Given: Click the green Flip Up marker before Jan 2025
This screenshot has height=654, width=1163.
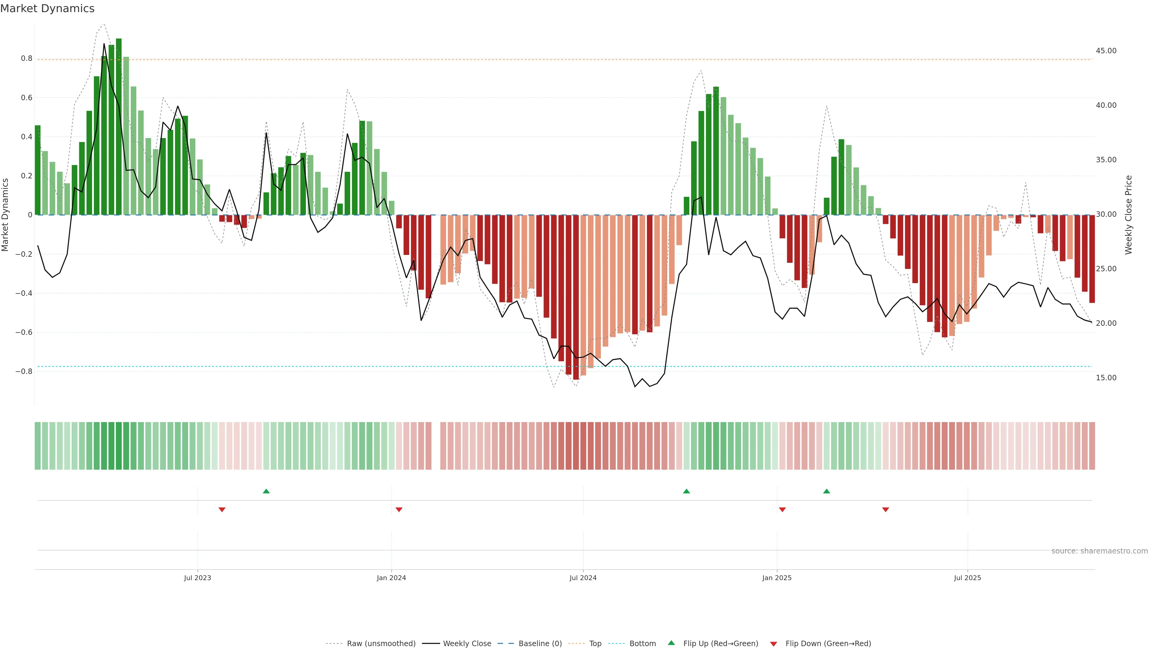Looking at the screenshot, I should tap(686, 491).
